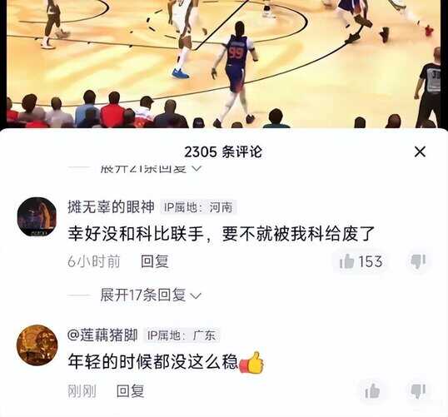Dislike the comment from 莲藕猪脚
The height and width of the screenshot is (417, 448).
coord(418,390)
